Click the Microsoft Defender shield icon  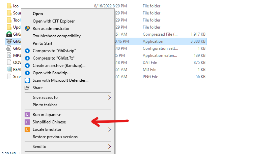(27, 80)
